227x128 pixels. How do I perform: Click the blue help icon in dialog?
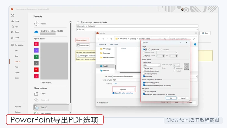click(195, 44)
